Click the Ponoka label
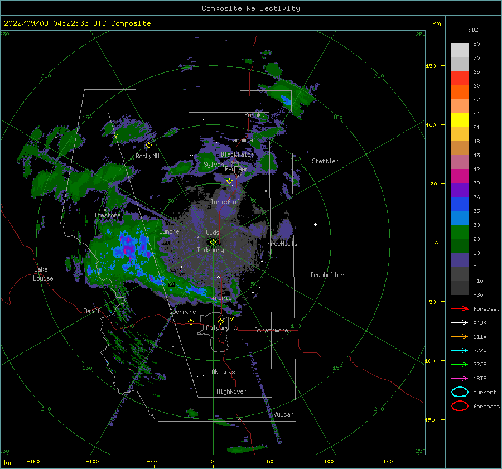The width and height of the screenshot is (502, 469). tap(254, 115)
